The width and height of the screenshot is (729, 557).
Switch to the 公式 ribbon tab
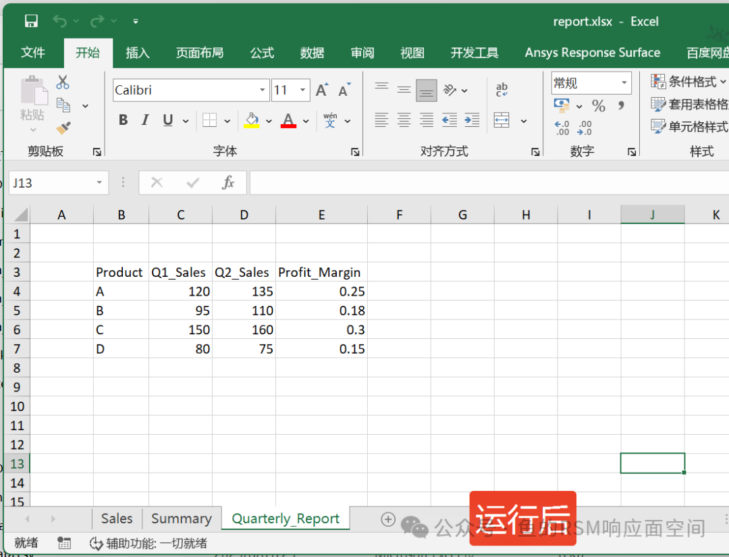coord(262,53)
